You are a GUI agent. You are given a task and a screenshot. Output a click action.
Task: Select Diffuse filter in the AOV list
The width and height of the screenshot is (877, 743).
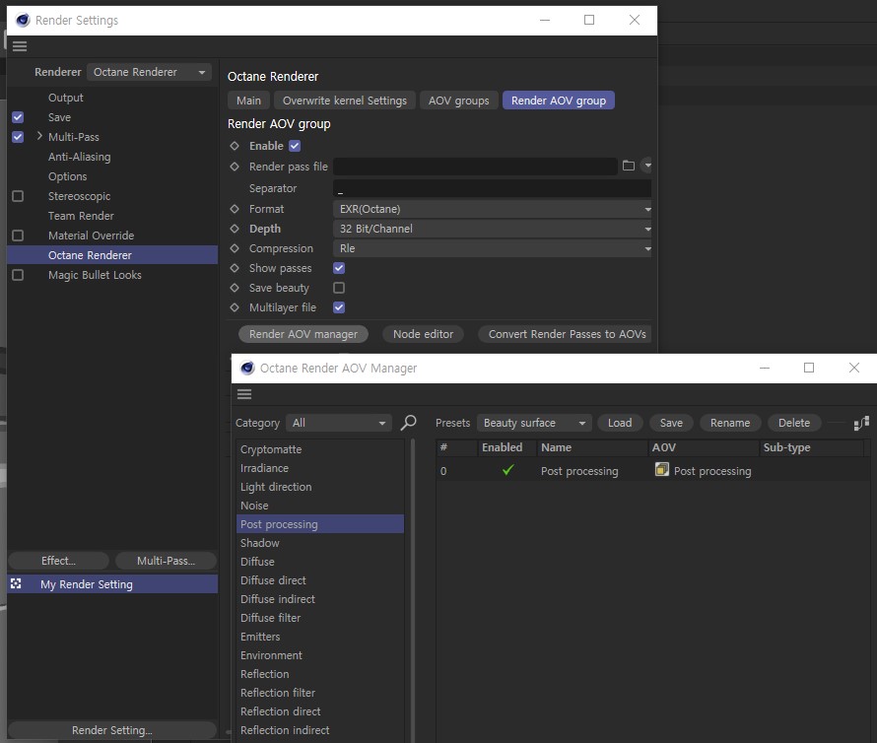tap(320, 618)
